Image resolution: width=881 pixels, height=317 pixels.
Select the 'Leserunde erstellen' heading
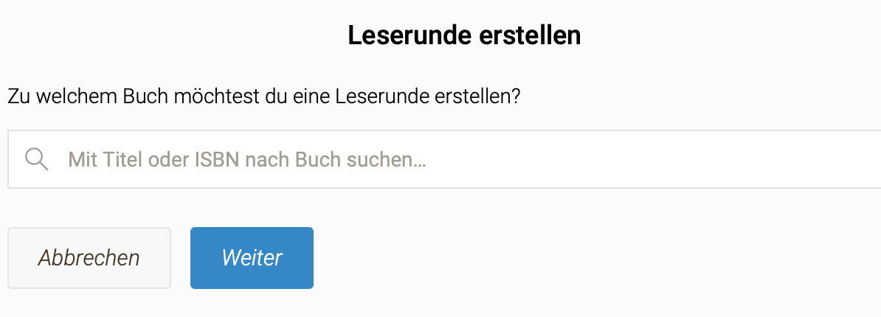pyautogui.click(x=464, y=35)
